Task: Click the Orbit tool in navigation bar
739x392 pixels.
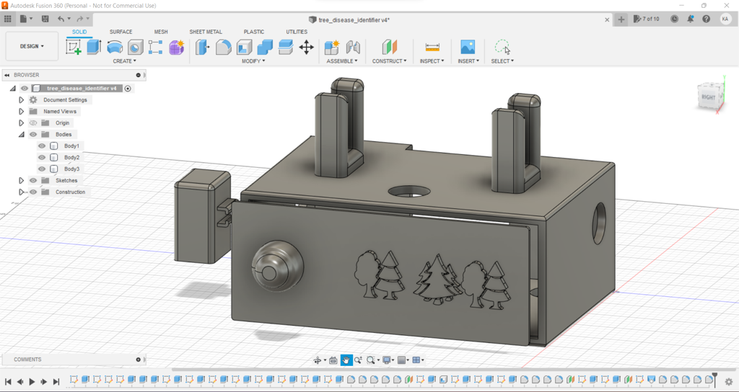Action: pyautogui.click(x=318, y=360)
